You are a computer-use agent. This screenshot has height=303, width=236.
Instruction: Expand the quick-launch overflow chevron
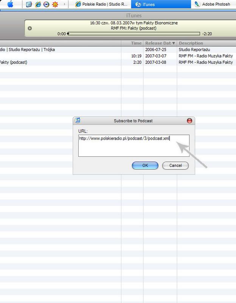tap(64, 4)
